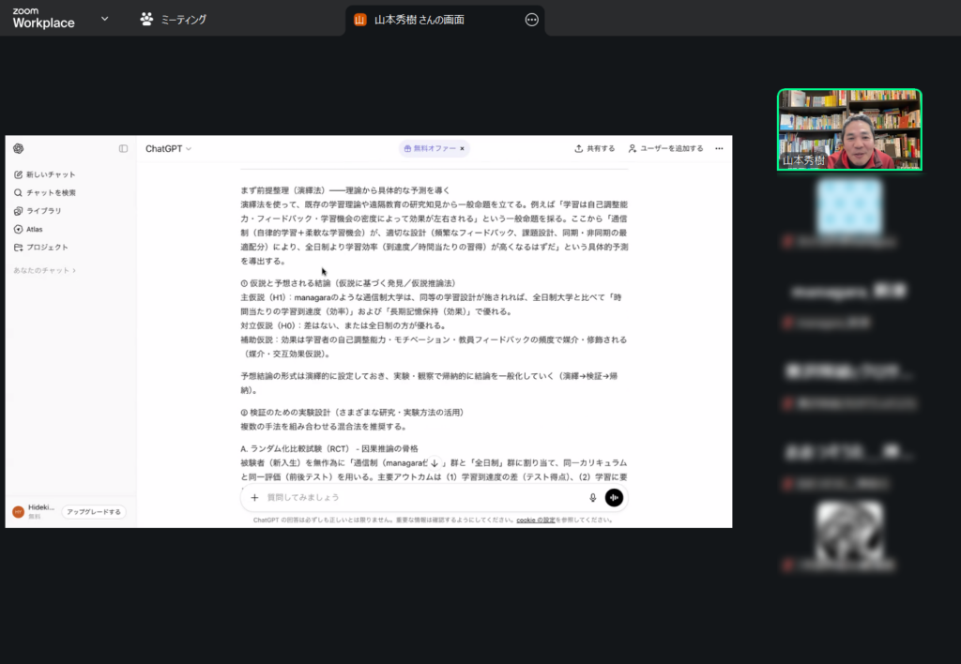Open the Zoom Workplace dropdown chevron
This screenshot has width=961, height=664.
click(x=104, y=19)
